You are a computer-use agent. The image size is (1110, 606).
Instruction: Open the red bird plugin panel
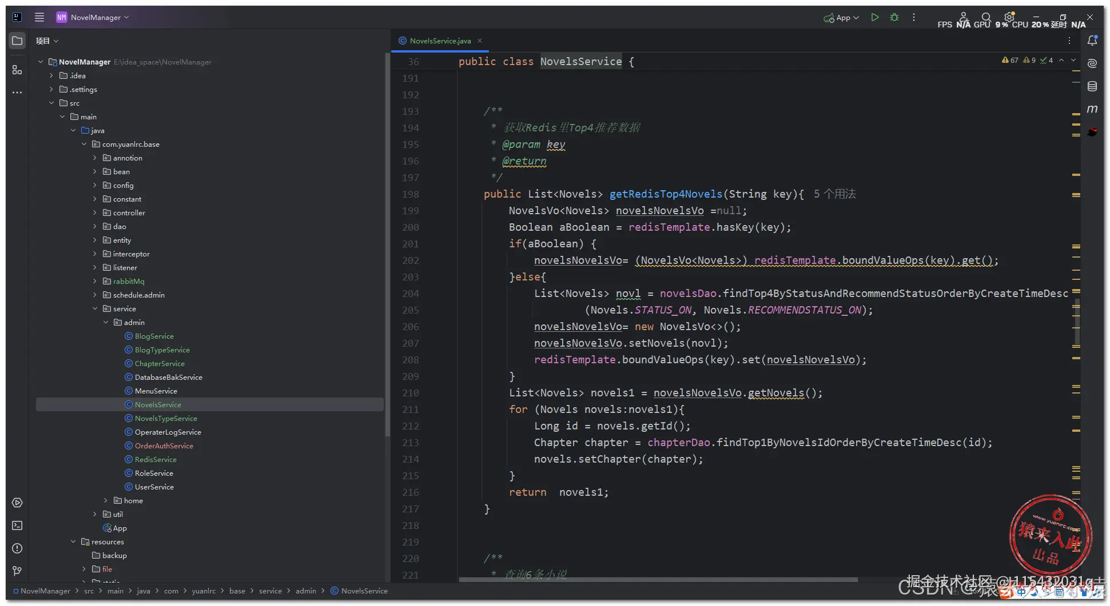1092,132
